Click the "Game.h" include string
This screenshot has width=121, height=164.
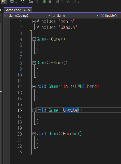(68, 27)
